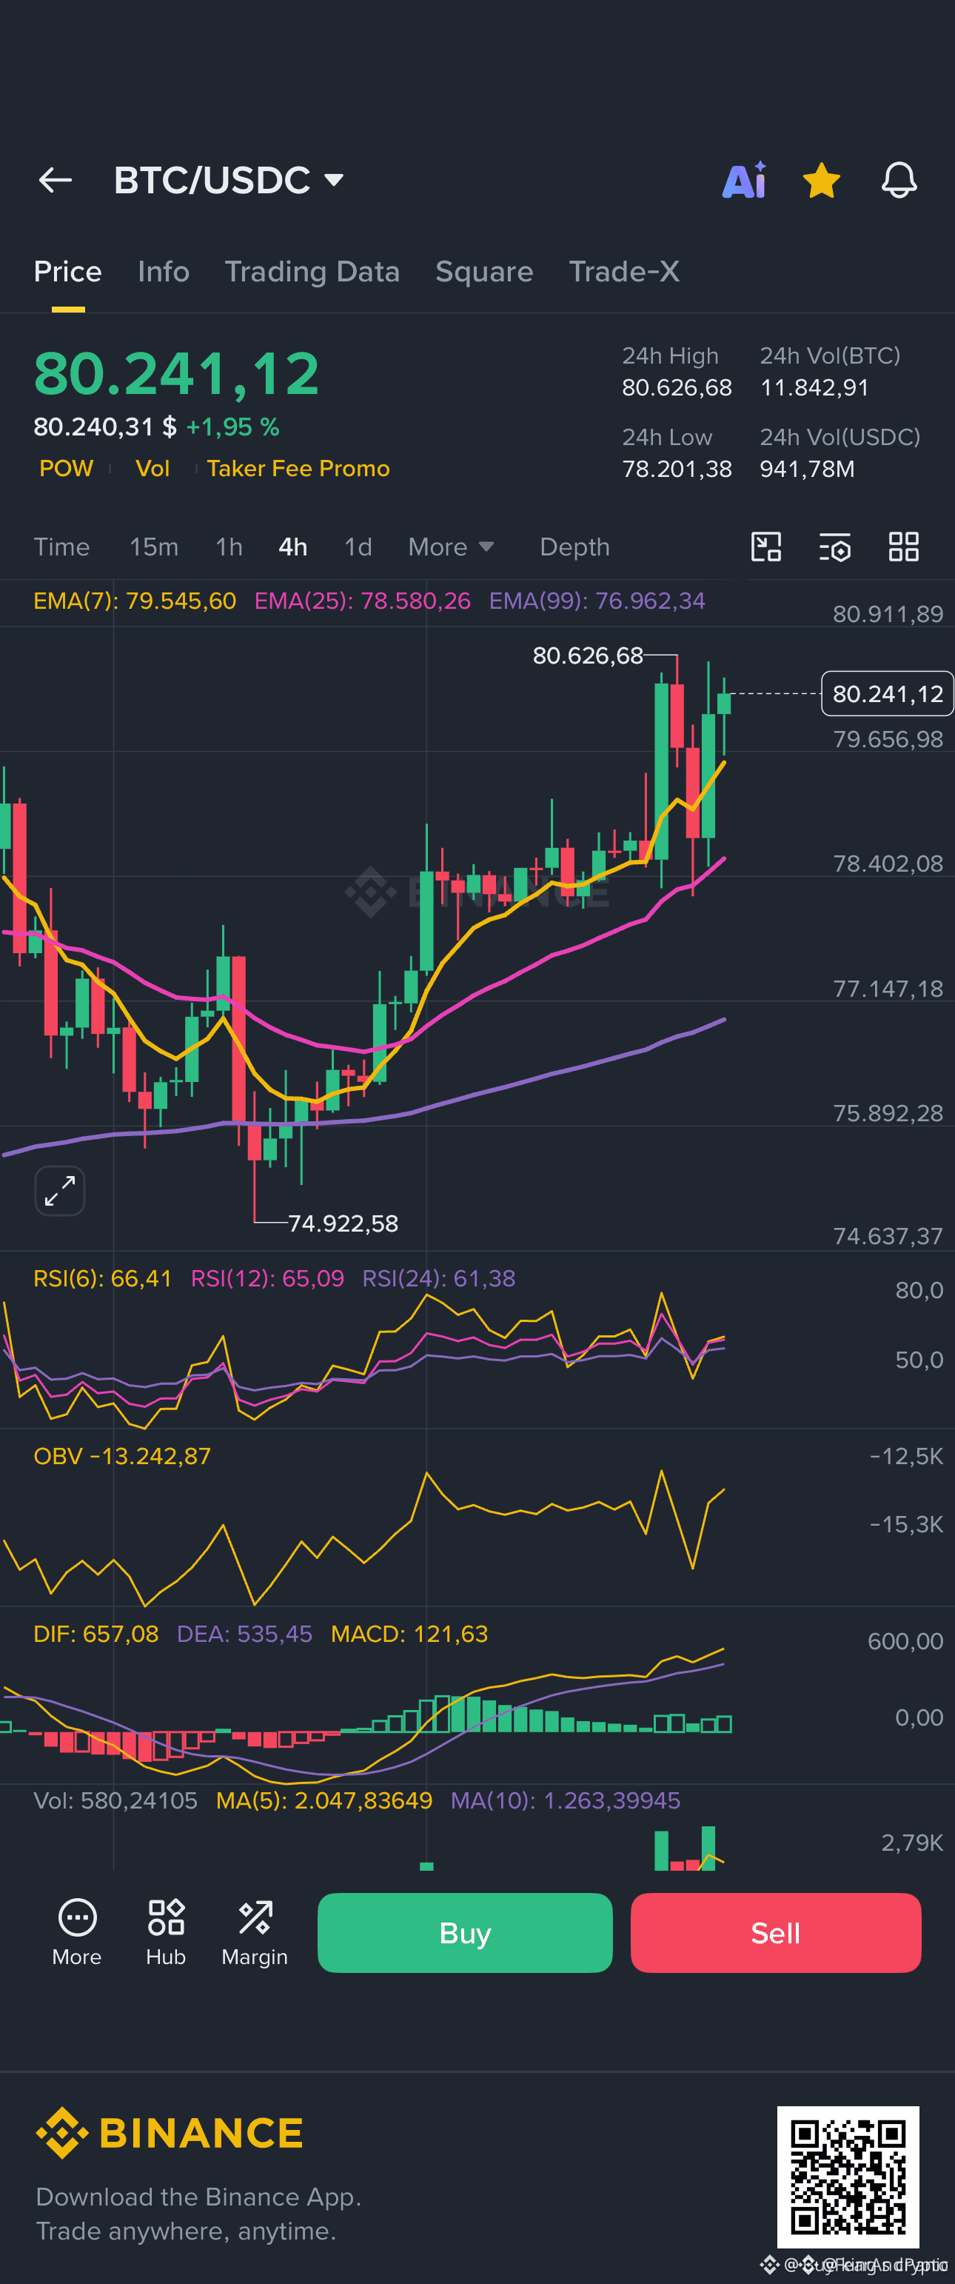Viewport: 955px width, 2284px height.
Task: Expand chart to fullscreen
Action: point(59,1191)
